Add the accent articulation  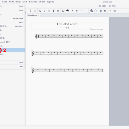77,11
